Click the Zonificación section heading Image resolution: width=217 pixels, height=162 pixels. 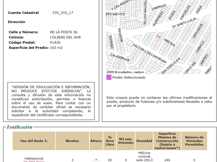tap(19, 127)
